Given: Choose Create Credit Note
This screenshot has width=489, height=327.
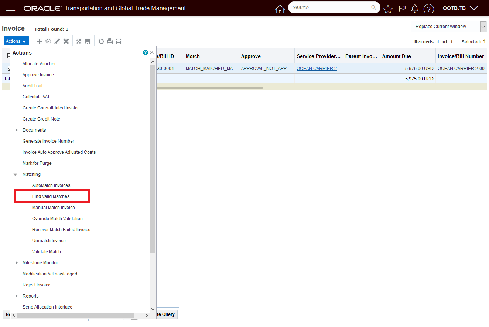Looking at the screenshot, I should click(x=41, y=119).
